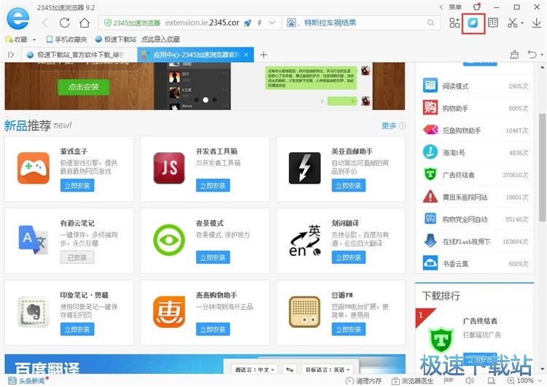Close the 应用中心 tab

coord(247,55)
